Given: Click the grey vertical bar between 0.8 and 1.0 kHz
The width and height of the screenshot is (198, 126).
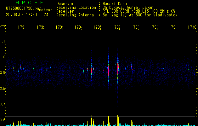Looking at the screenshot, I should (6, 72).
